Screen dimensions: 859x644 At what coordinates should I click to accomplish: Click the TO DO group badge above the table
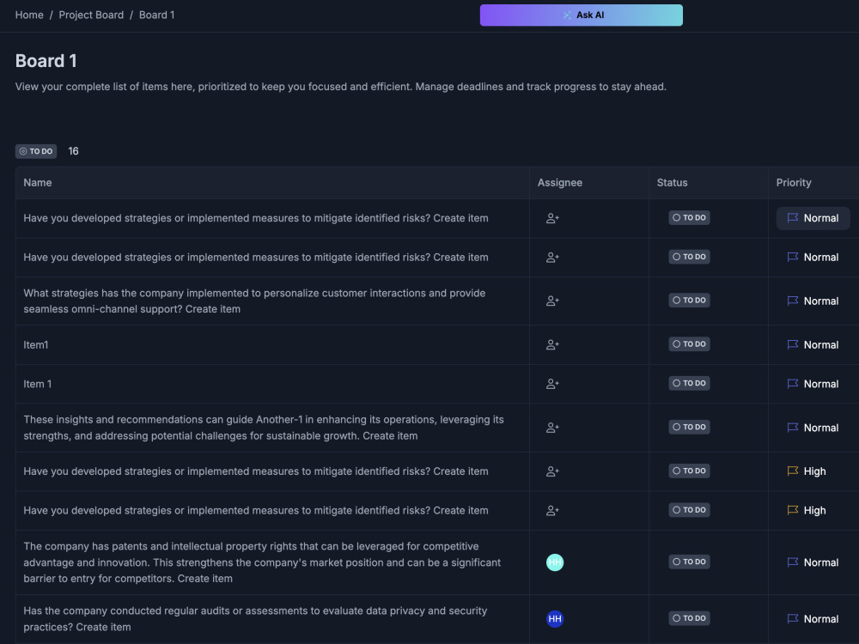click(36, 151)
